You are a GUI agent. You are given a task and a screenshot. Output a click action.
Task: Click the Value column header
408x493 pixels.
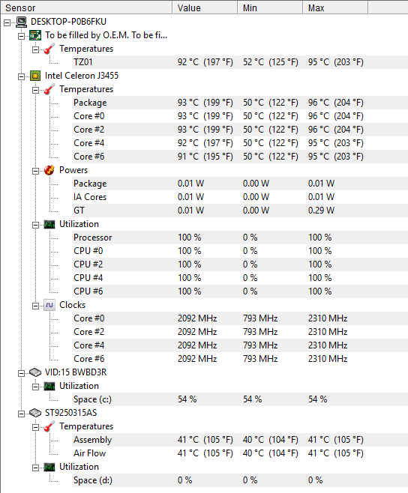click(205, 7)
